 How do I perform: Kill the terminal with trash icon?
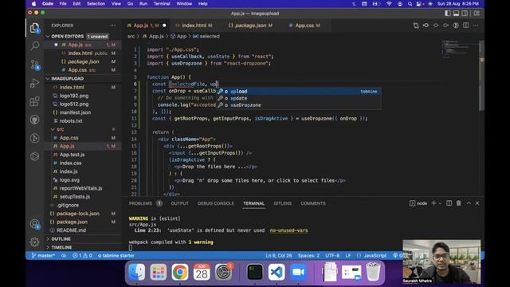click(x=459, y=203)
